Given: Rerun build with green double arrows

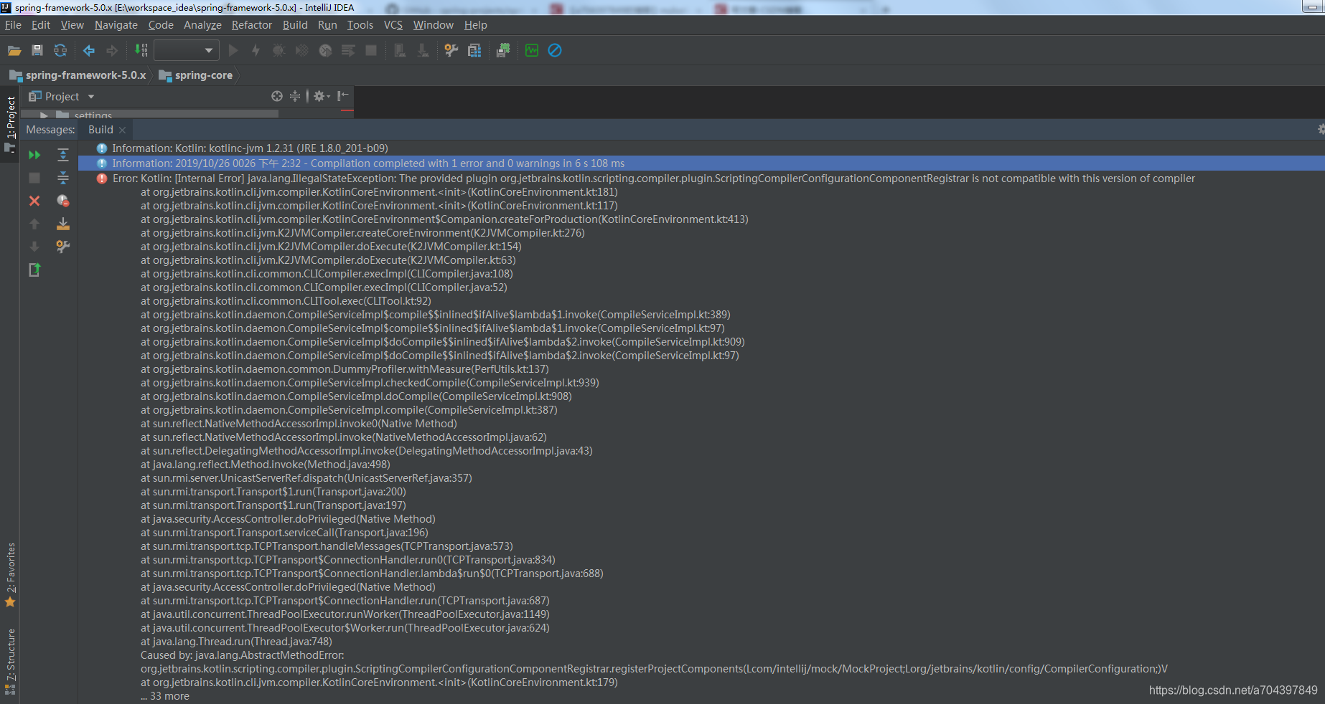Looking at the screenshot, I should click(34, 155).
